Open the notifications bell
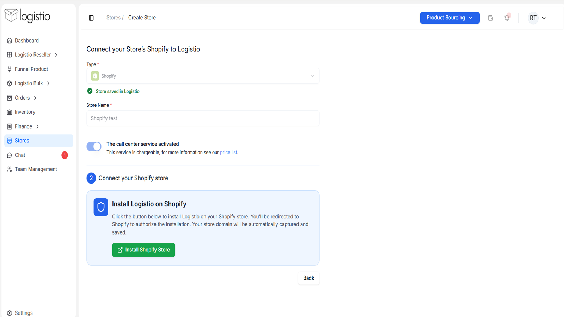Image resolution: width=564 pixels, height=317 pixels. coord(507,18)
